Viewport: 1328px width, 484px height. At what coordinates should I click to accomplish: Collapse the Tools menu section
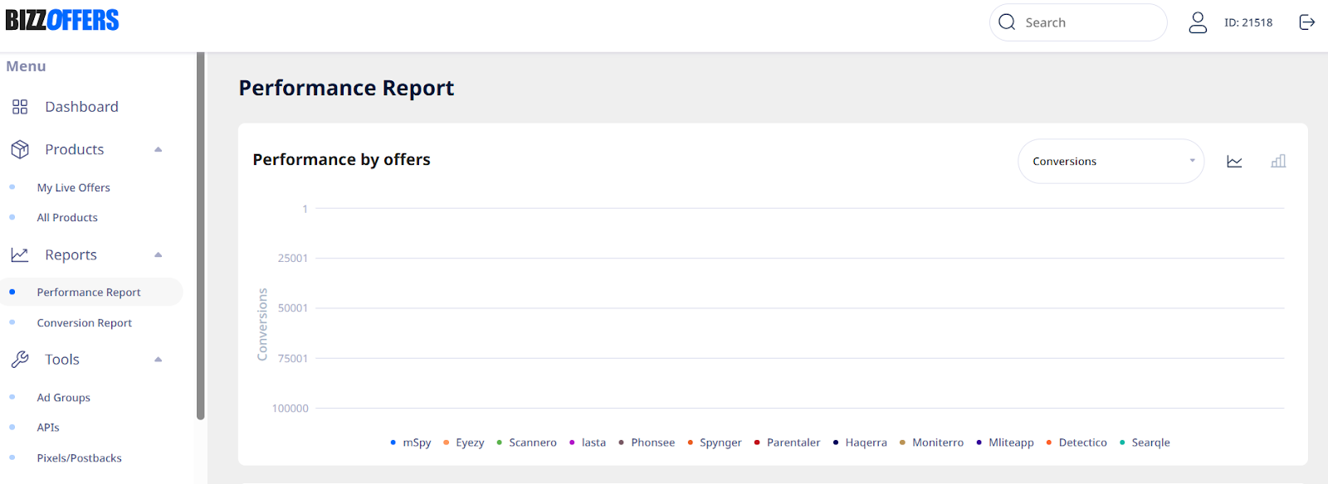158,360
